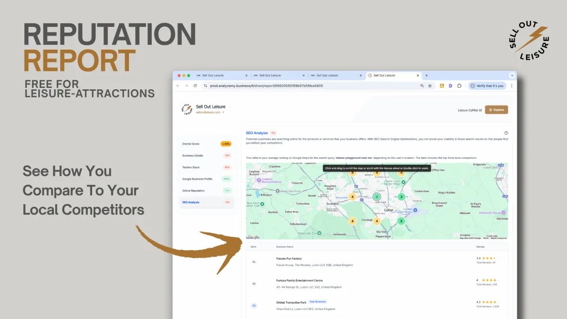This screenshot has width=567, height=319.
Task: Click the Whipsnade Zoo marker on the map
Action: pyautogui.click(x=320, y=233)
